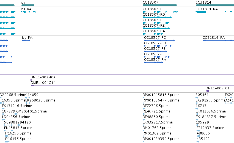Click the CG18507 gene bar
Viewport: 234px width, 143px height.
click(160, 5)
